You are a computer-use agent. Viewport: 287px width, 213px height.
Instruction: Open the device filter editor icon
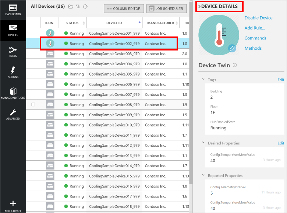click(x=78, y=7)
